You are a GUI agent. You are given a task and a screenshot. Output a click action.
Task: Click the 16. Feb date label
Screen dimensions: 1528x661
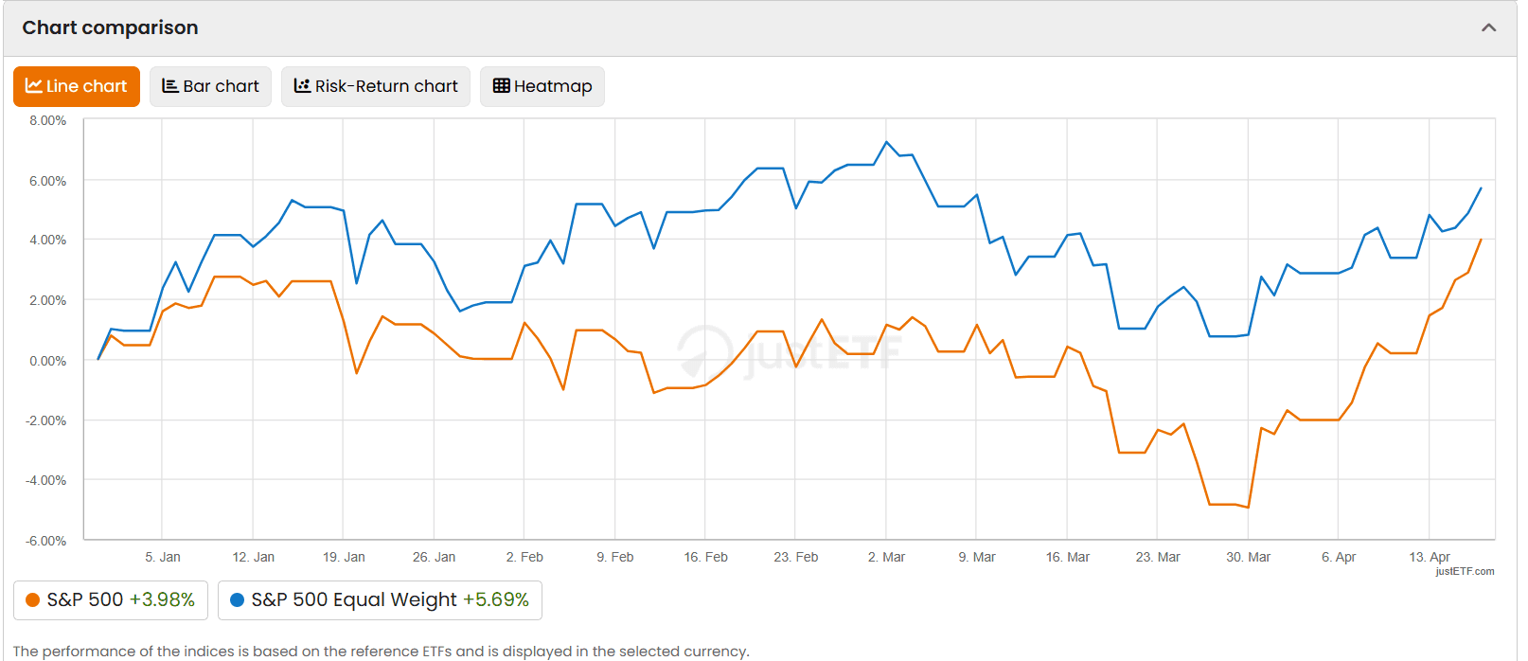click(706, 557)
